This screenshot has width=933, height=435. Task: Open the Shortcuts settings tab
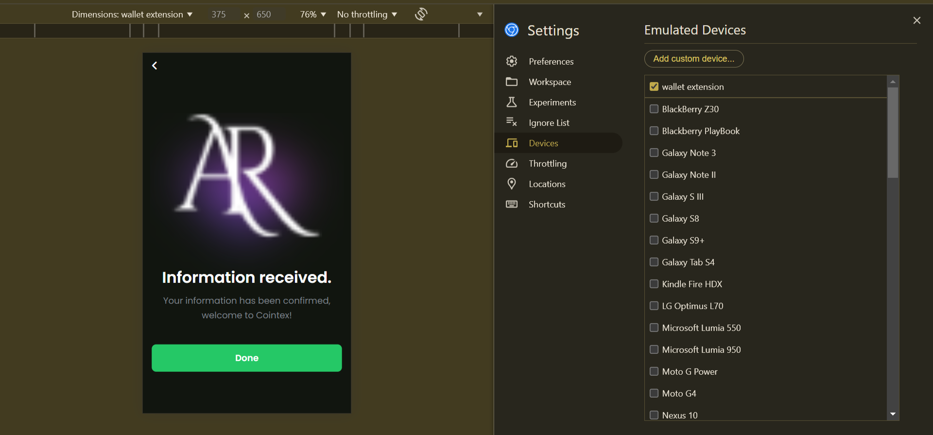coord(558,204)
